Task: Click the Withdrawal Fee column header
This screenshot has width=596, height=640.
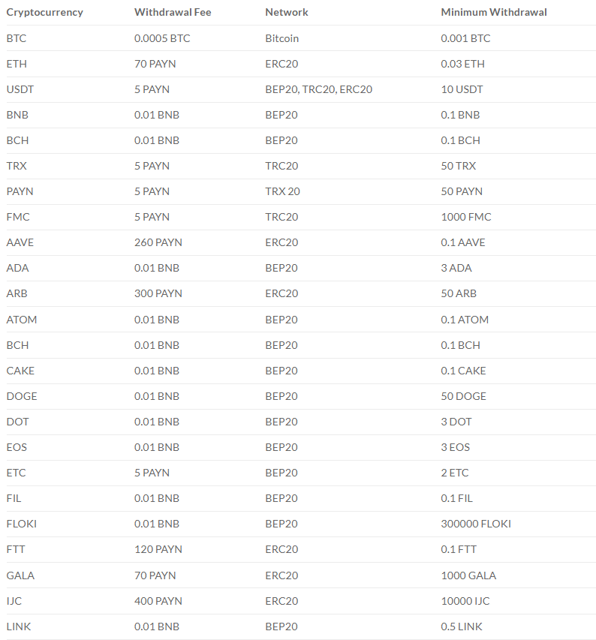Action: pyautogui.click(x=173, y=12)
